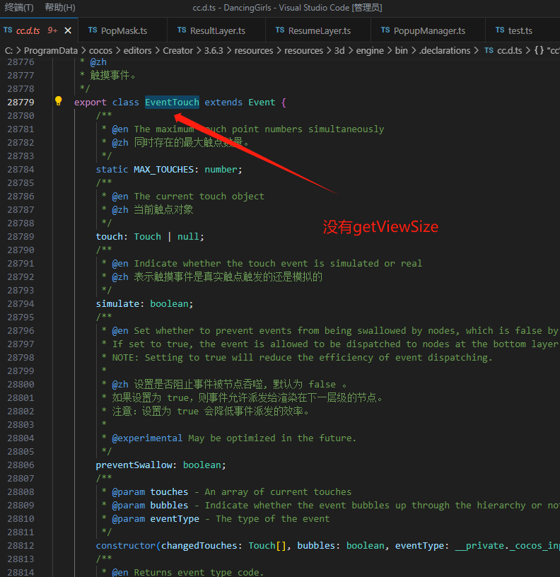560x577 pixels.
Task: Open ProgramData breadcrumb segment
Action: pos(51,50)
